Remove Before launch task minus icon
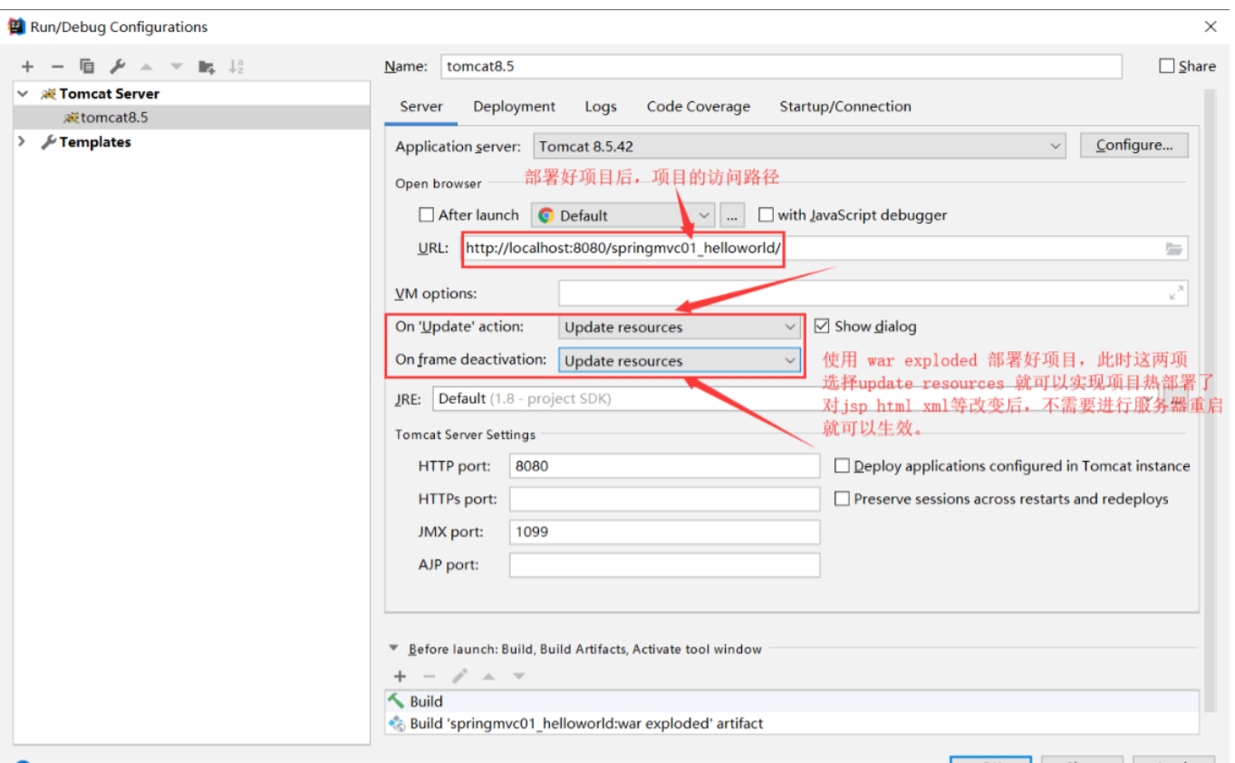Image resolution: width=1235 pixels, height=763 pixels. (x=429, y=676)
